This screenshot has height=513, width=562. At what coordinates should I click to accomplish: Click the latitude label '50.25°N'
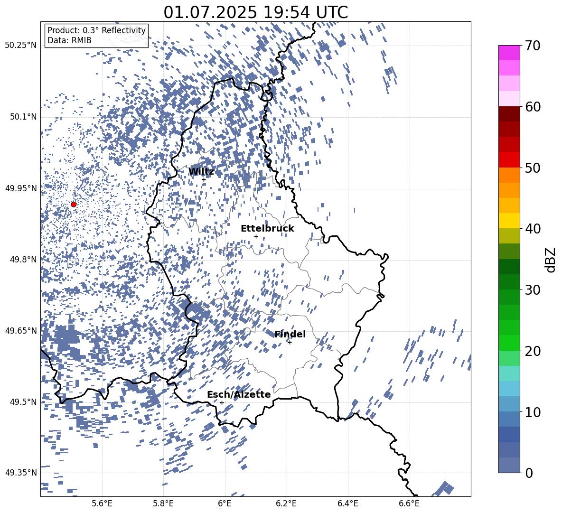click(x=21, y=46)
